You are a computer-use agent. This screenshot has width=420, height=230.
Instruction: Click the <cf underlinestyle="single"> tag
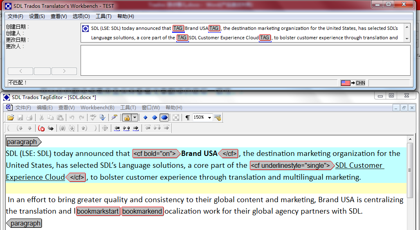click(x=292, y=165)
